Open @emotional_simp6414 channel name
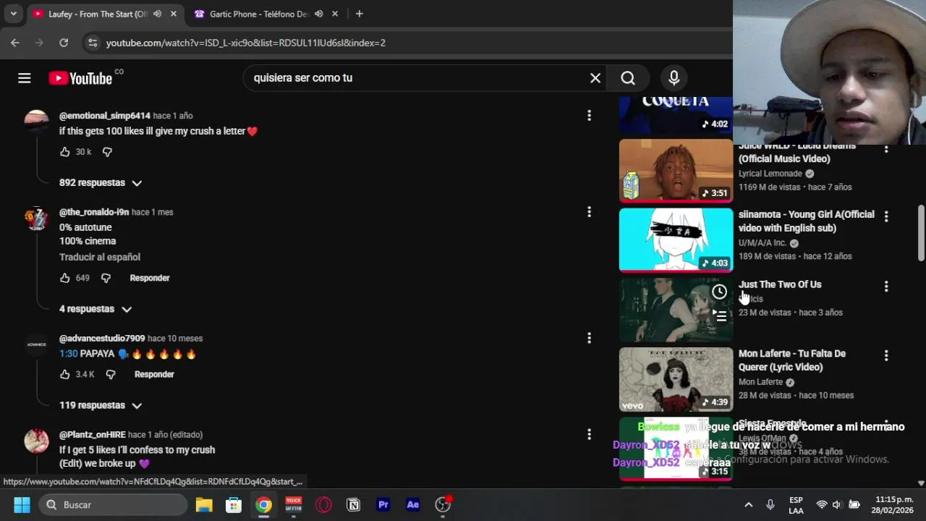The image size is (926, 521). pyautogui.click(x=105, y=116)
